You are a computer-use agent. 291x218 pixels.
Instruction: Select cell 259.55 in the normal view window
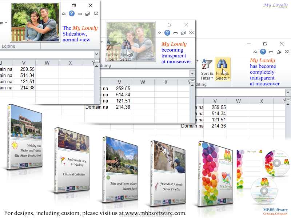[x=24, y=69]
